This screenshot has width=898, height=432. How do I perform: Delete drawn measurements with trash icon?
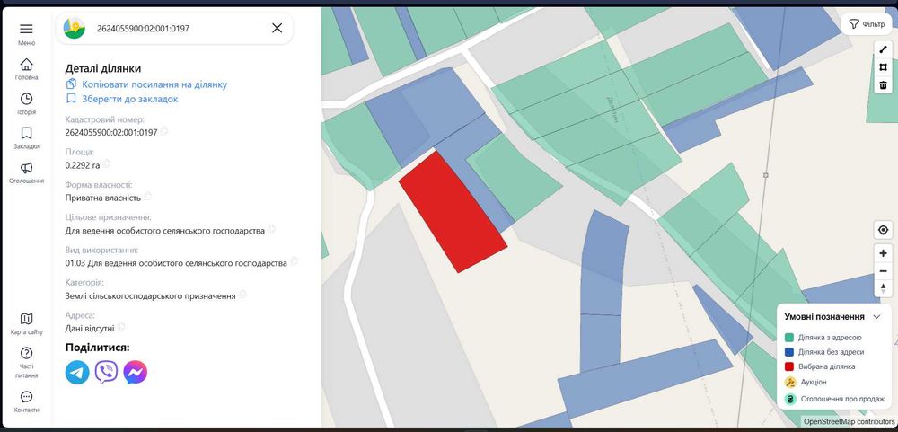tap(883, 85)
